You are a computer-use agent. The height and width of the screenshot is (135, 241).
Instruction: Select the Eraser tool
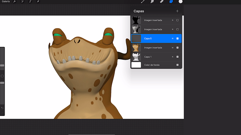pos(162,1)
